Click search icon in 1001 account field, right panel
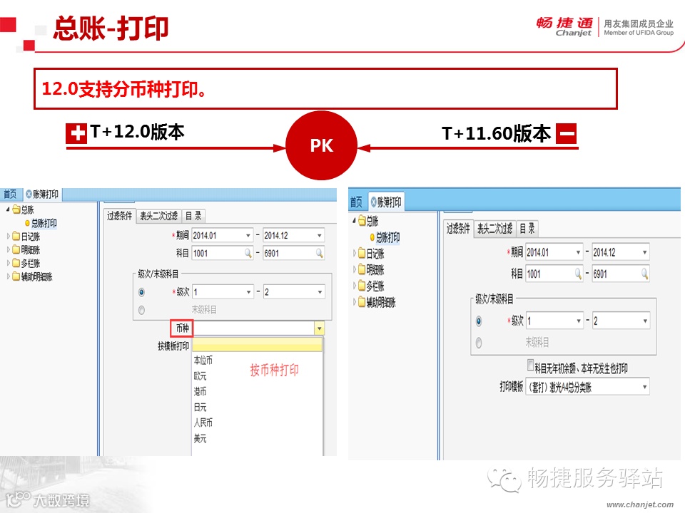 pyautogui.click(x=578, y=274)
